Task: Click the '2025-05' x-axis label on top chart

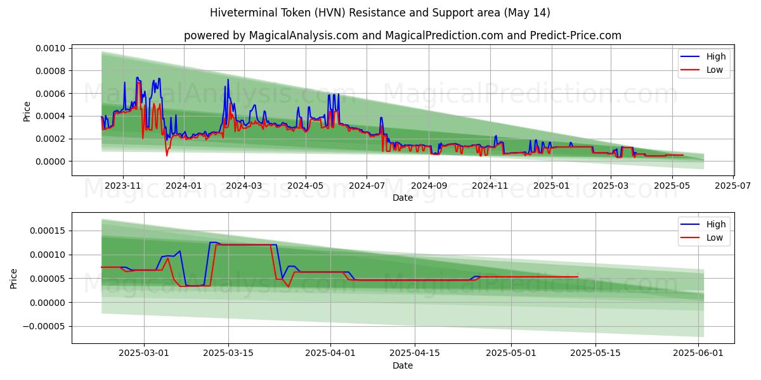Action: pyautogui.click(x=672, y=186)
